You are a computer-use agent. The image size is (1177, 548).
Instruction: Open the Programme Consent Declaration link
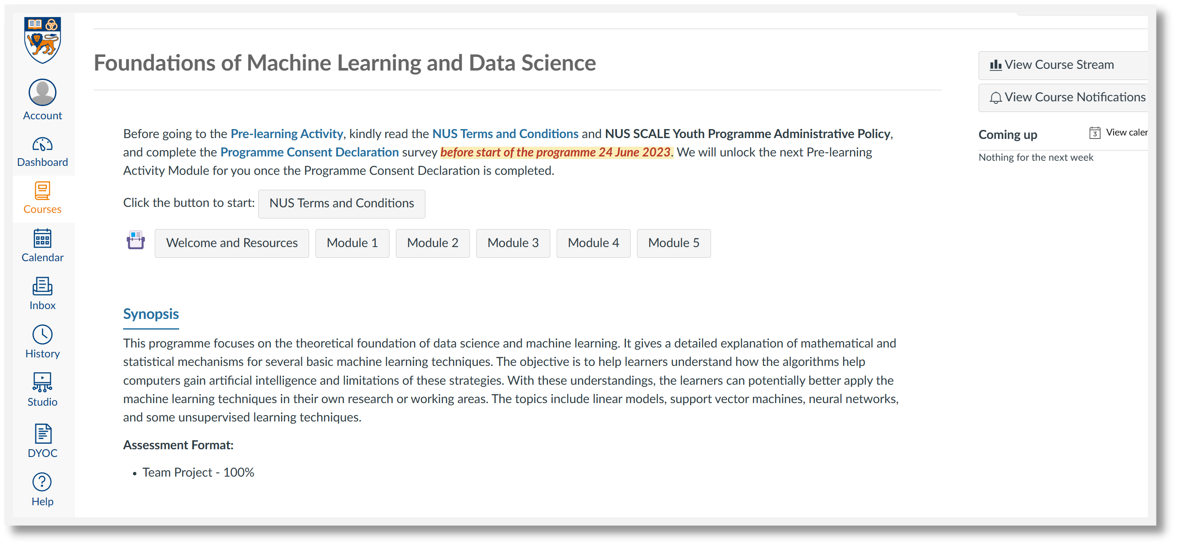pos(310,153)
